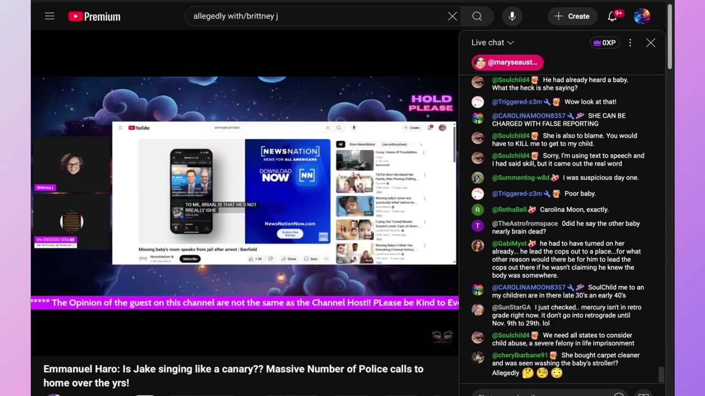Screen dimensions: 705x396
Task: Click the video title 'Emmanuel Haro: Is Jake singing'
Action: (x=234, y=376)
